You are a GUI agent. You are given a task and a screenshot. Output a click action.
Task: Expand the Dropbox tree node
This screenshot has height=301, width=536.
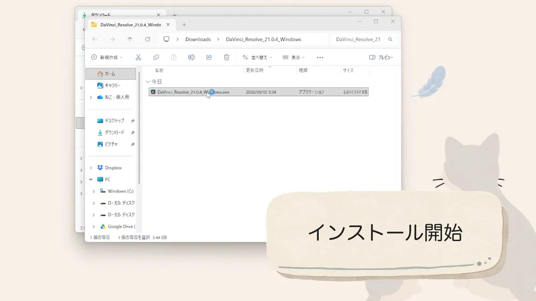click(x=91, y=168)
